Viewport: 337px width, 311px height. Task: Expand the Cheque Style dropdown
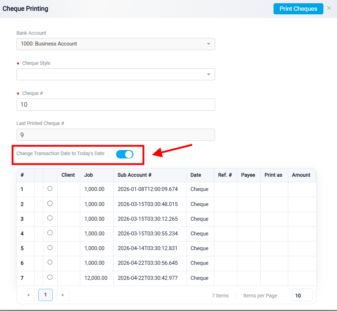click(x=116, y=74)
